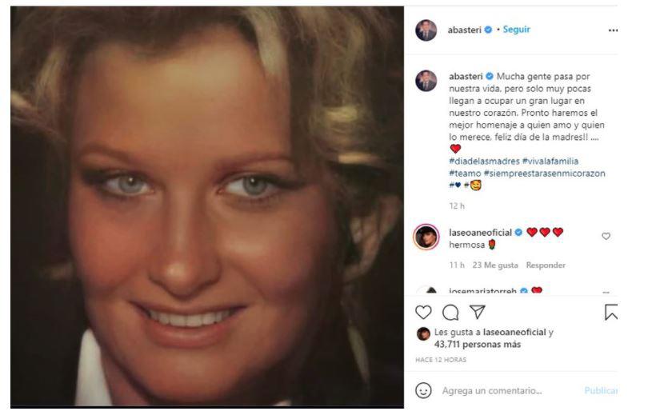Click the Seguir follow link
The height and width of the screenshot is (411, 660).
tap(517, 30)
